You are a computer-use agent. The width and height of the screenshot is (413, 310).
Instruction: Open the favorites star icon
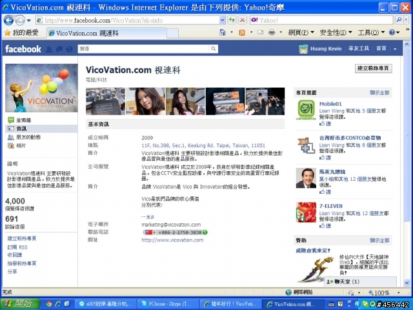[x=8, y=33]
